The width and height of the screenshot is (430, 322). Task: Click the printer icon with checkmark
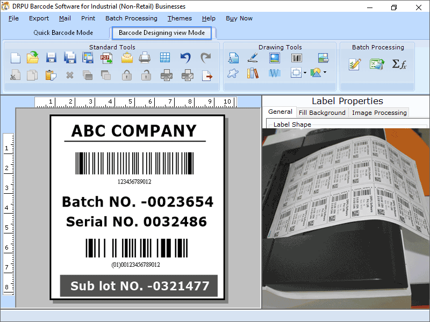click(x=167, y=75)
